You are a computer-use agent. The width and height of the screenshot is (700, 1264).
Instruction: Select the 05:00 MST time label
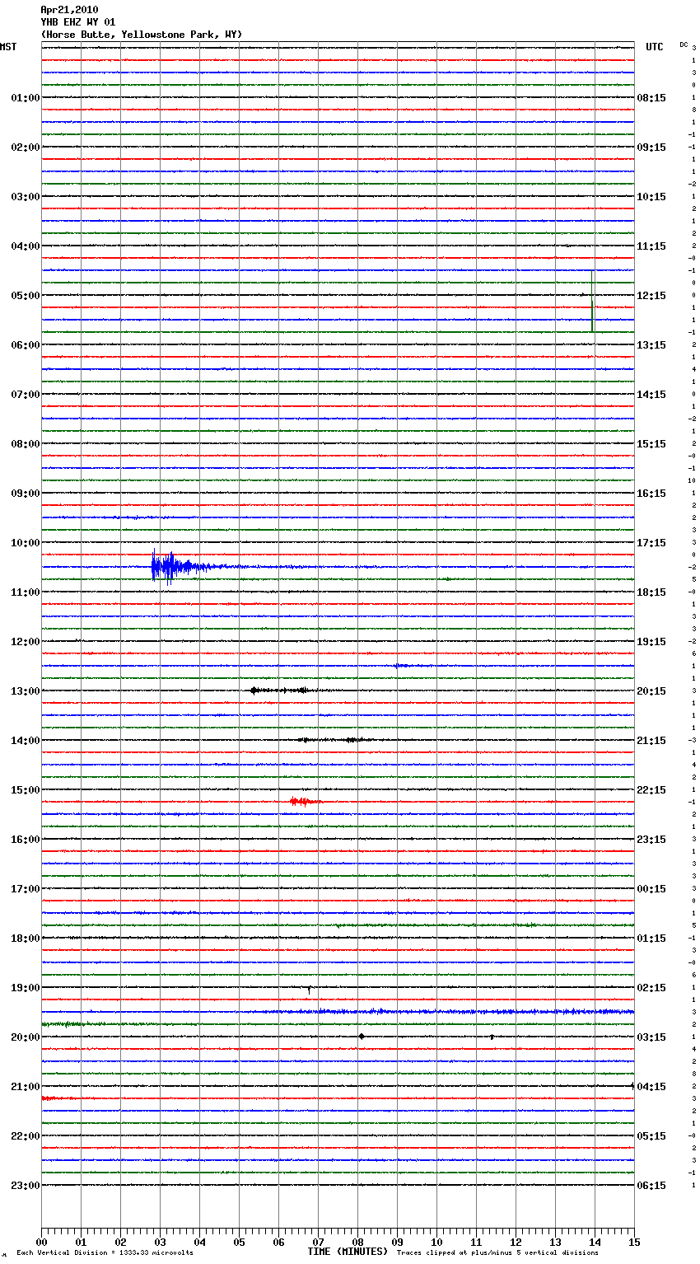(26, 296)
